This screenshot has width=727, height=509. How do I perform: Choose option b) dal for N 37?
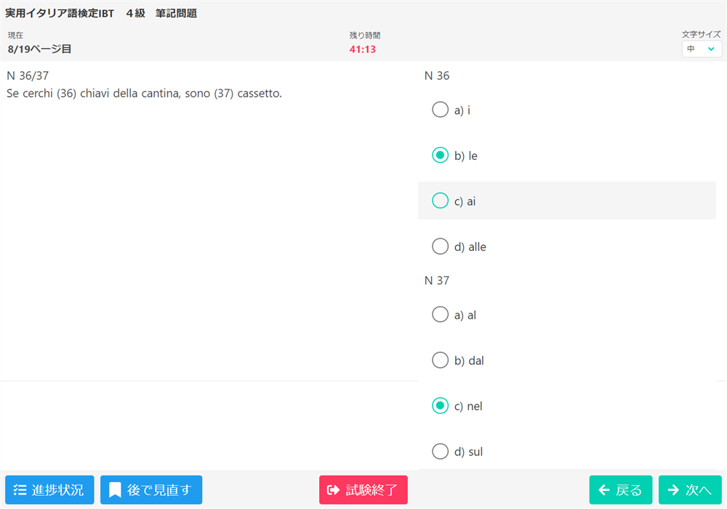[440, 361]
